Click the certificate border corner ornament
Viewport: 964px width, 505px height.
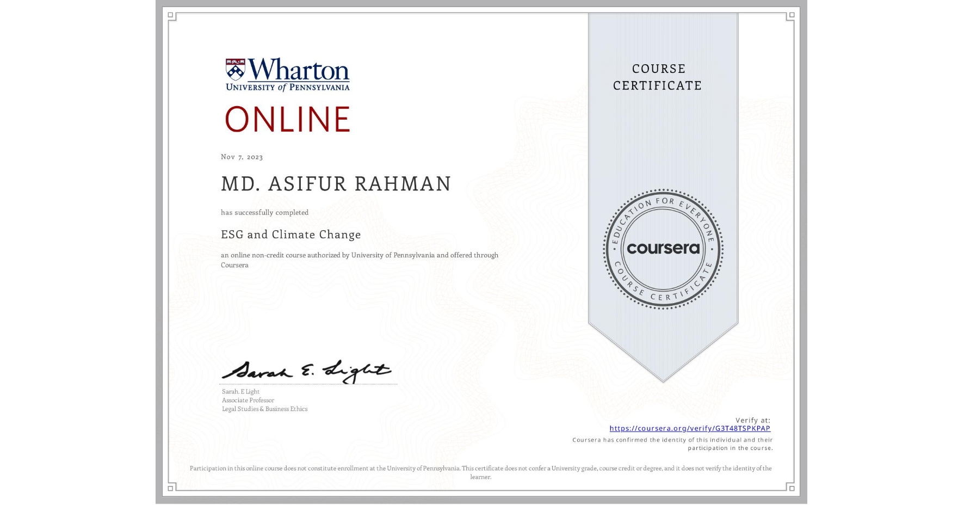(x=171, y=14)
